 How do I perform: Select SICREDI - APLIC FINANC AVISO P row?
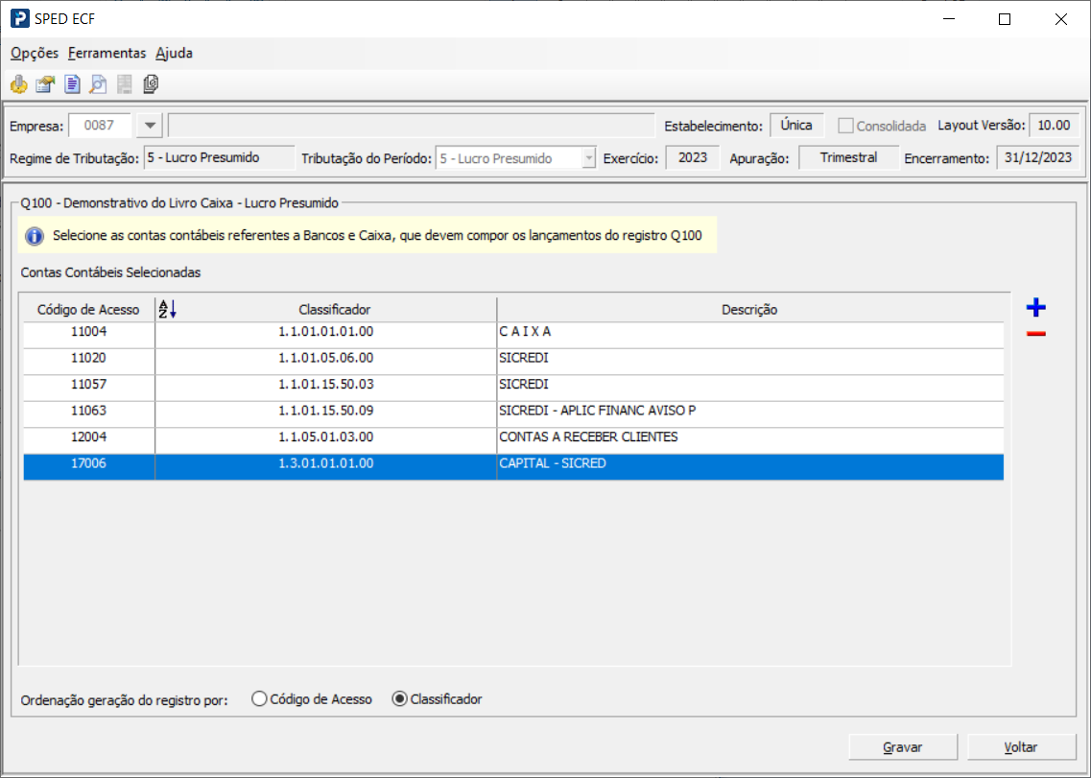point(513,414)
